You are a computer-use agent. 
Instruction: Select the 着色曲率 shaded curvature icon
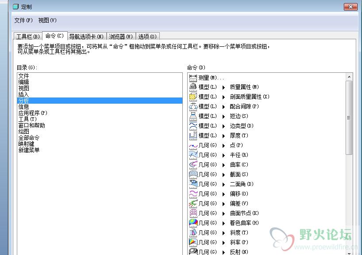tap(193, 223)
